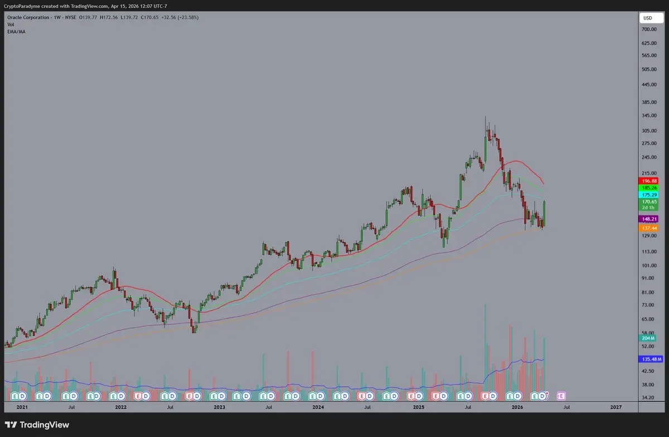Select the Vol indicator legend

tap(11, 25)
